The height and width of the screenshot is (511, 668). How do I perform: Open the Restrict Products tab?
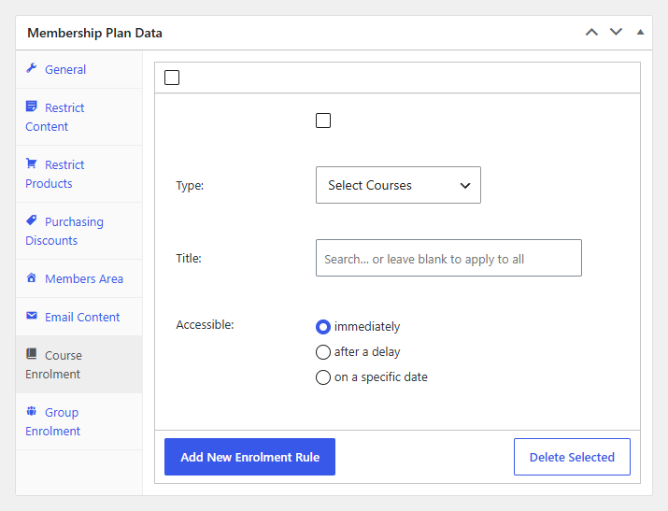pyautogui.click(x=78, y=174)
